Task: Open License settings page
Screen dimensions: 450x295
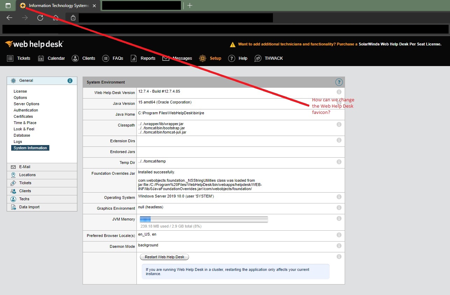Action: [x=20, y=91]
